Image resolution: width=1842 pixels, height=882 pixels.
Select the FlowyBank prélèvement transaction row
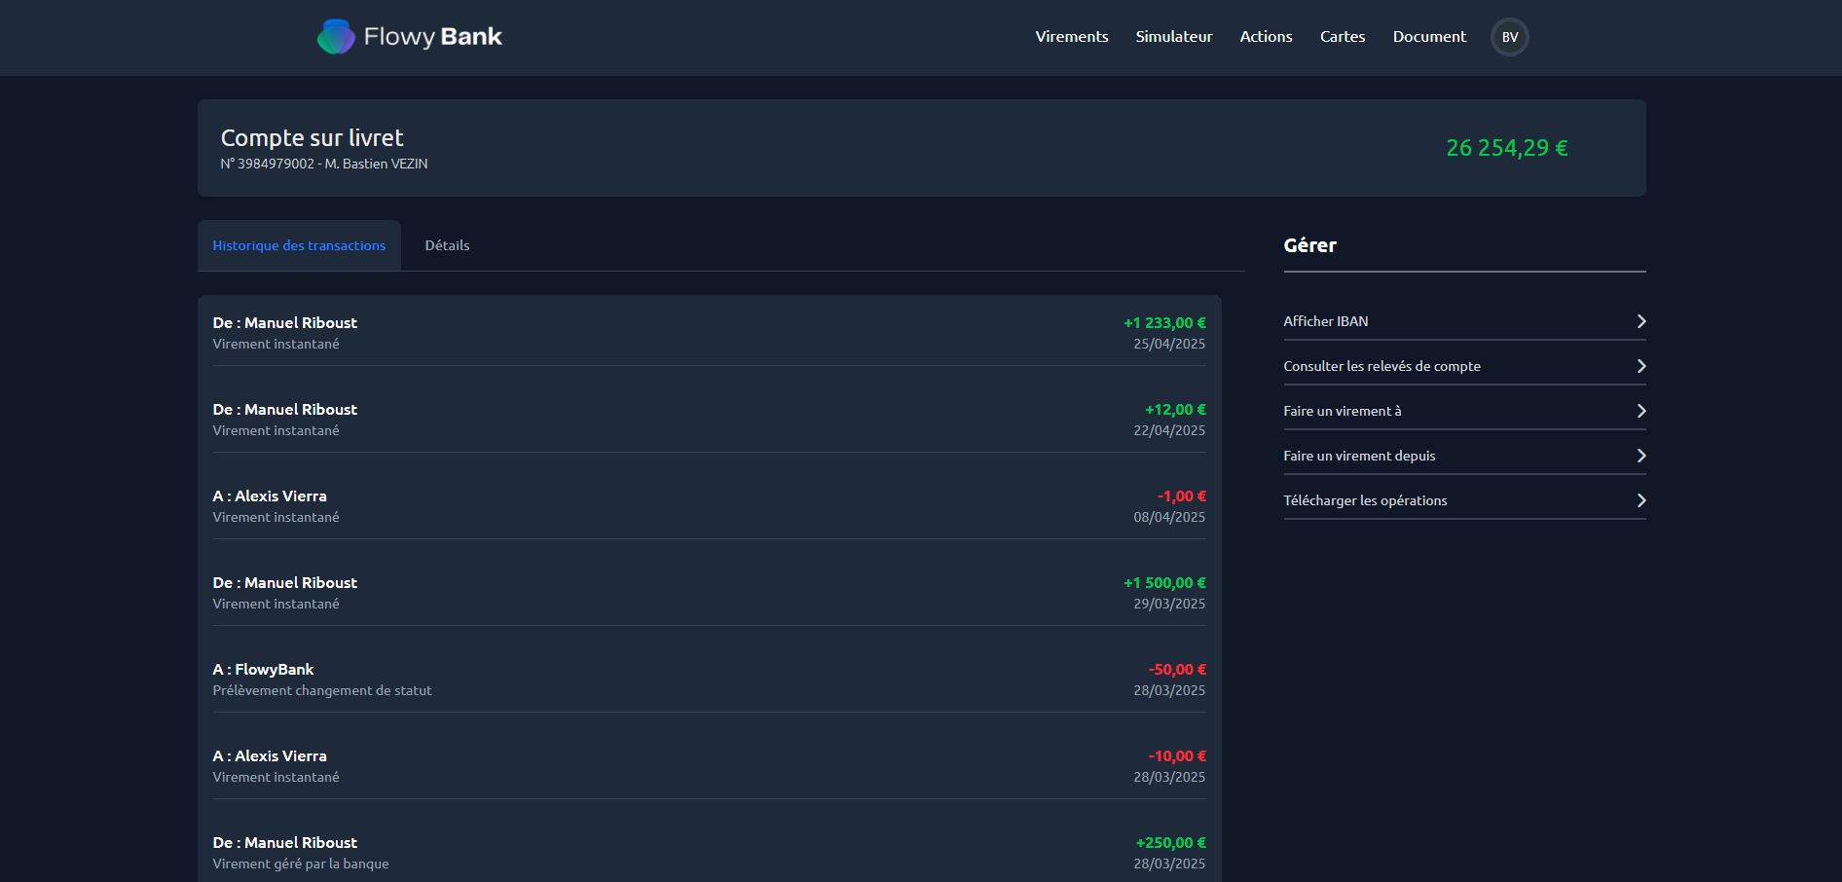pos(709,679)
